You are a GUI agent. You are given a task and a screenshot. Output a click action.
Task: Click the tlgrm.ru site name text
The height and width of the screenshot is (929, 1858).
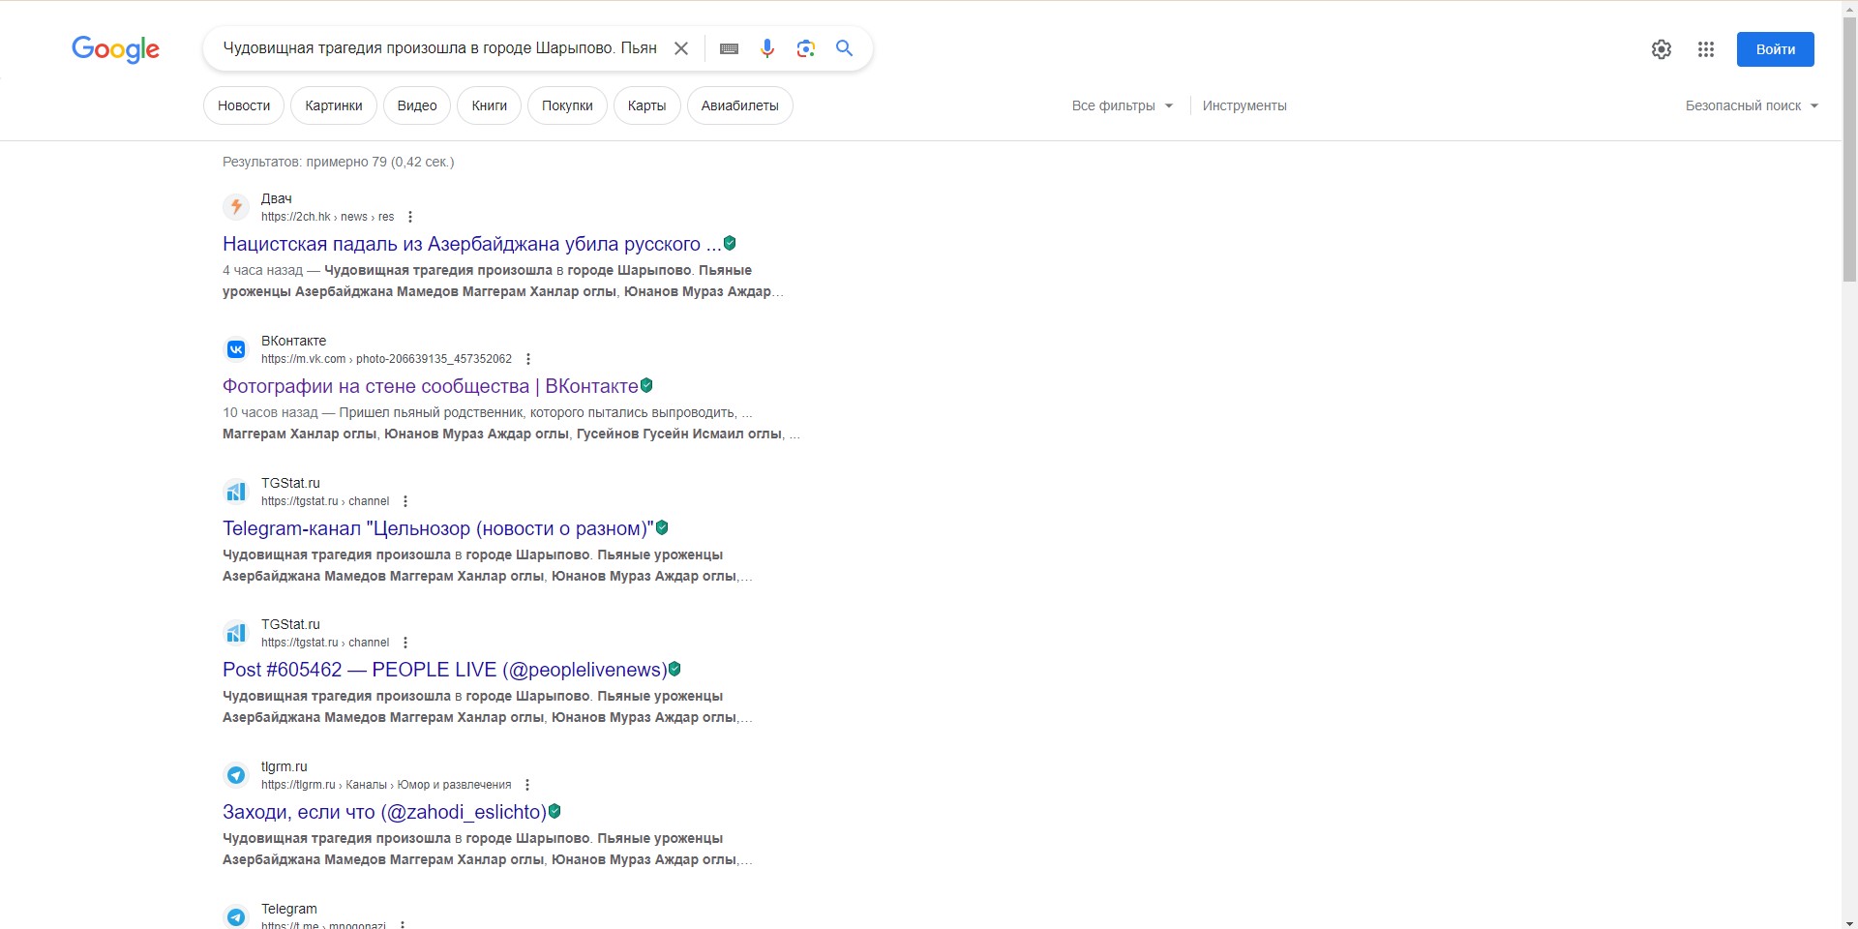pyautogui.click(x=285, y=766)
